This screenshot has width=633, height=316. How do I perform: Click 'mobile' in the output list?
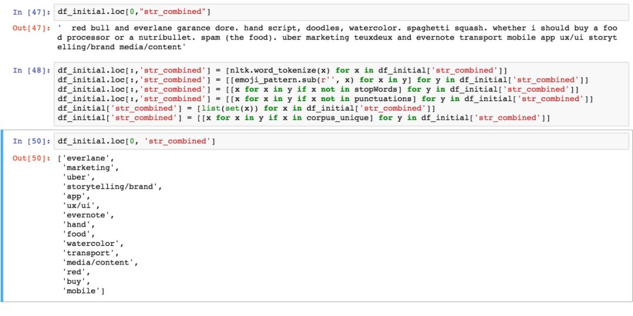[83, 291]
